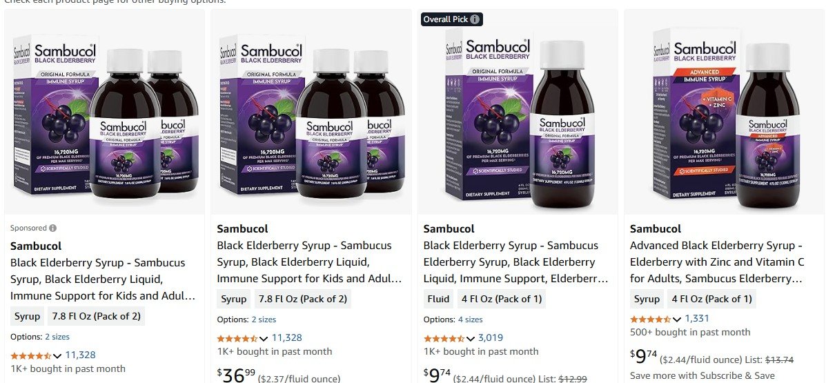Open the 3,019 reviews link
Image resolution: width=826 pixels, height=383 pixels.
tap(491, 337)
